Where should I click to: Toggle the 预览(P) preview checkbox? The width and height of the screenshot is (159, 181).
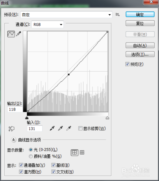[x=128, y=64]
